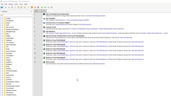The height and width of the screenshot is (96, 171).
Task: Click the Set Variable action icon
Action: pyautogui.click(x=44, y=19)
